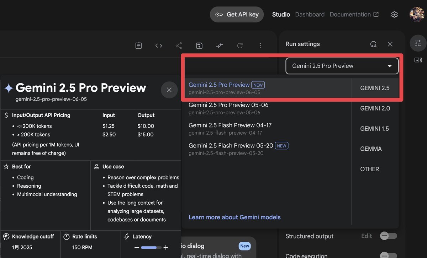427x258 pixels.
Task: Open the Dashboard tab
Action: coord(310,15)
